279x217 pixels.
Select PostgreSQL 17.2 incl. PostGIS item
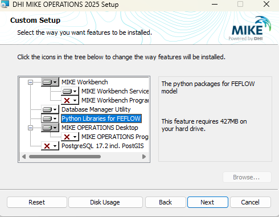coord(102,146)
